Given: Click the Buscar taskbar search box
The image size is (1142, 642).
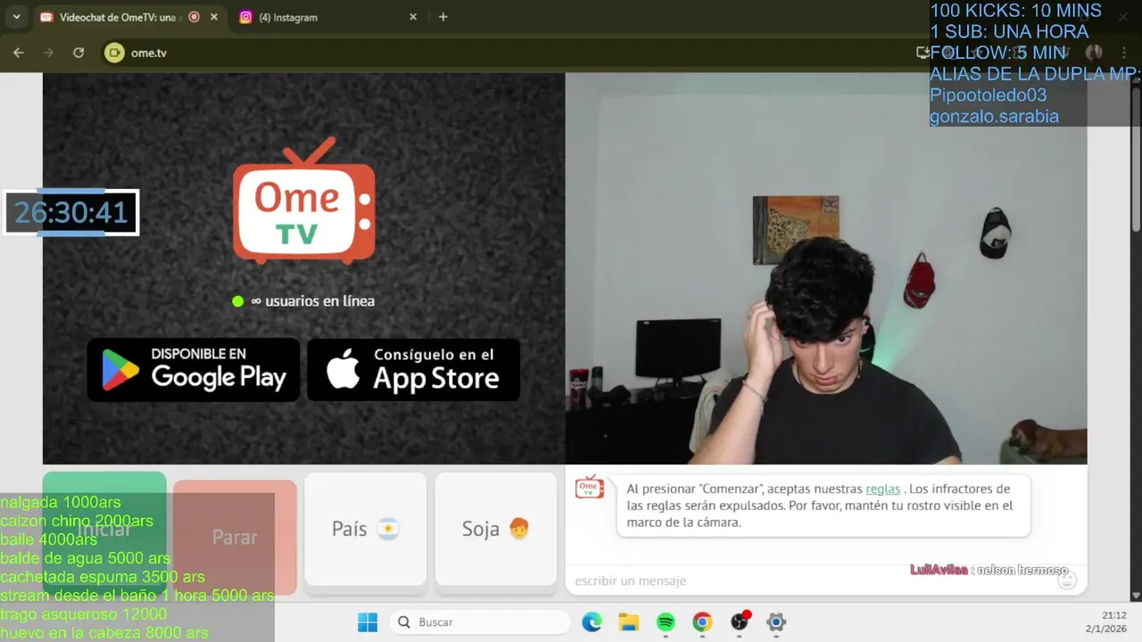Looking at the screenshot, I should [x=480, y=621].
